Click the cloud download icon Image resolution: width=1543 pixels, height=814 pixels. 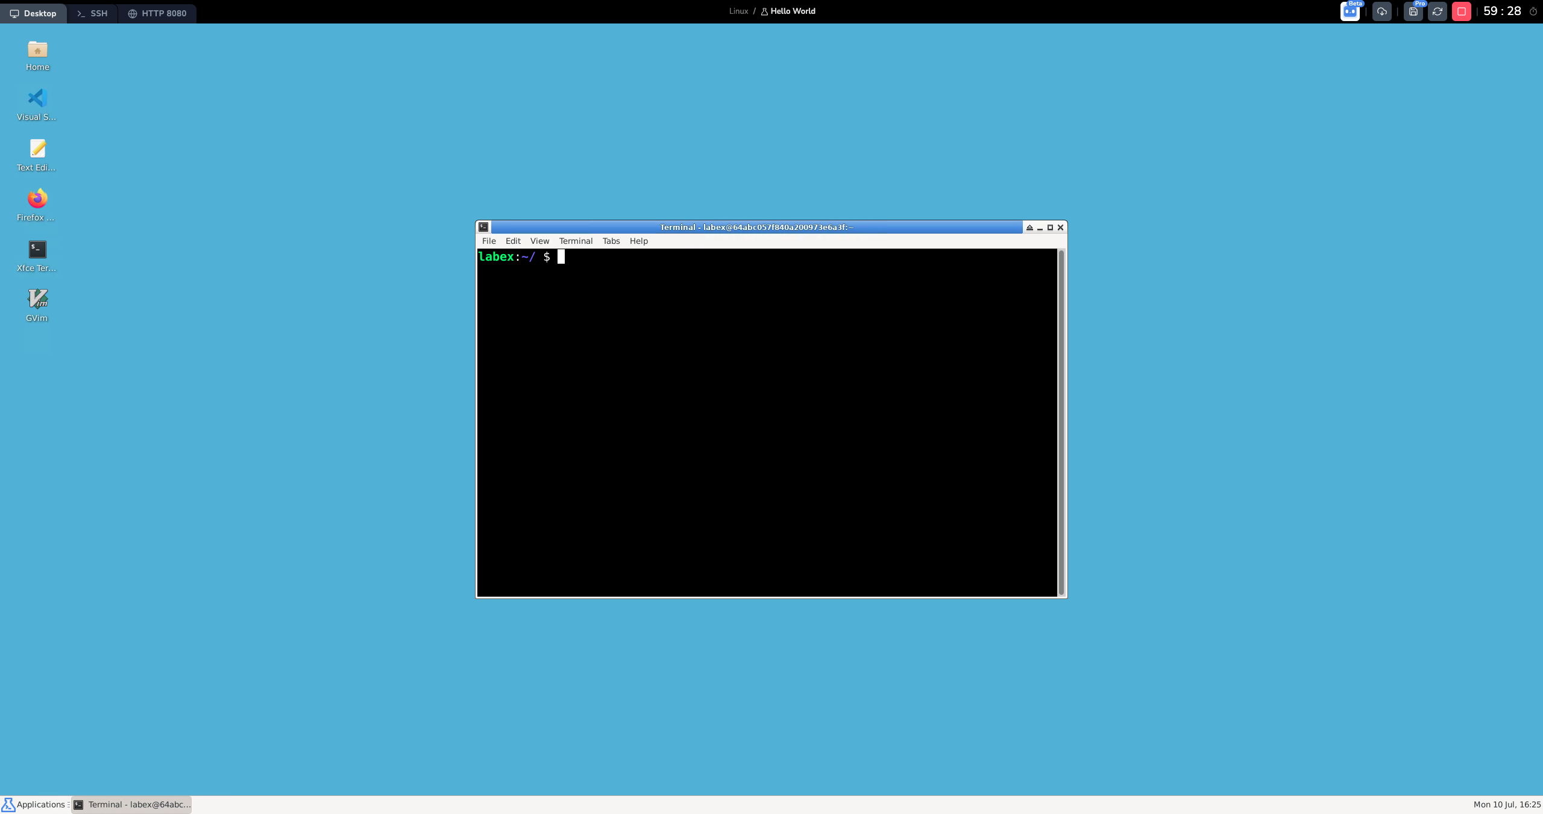pyautogui.click(x=1381, y=12)
